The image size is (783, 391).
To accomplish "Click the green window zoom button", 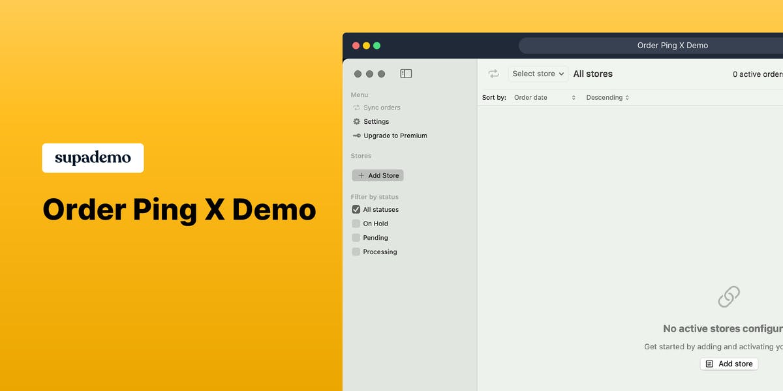I will click(376, 46).
